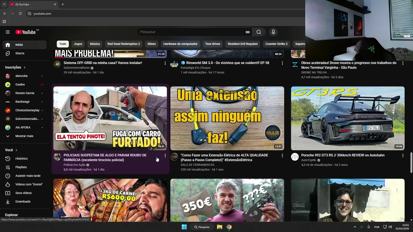Image resolution: width=413 pixels, height=232 pixels.
Task: Open the Chrome apps grid shortcut
Action: (x=4, y=22)
